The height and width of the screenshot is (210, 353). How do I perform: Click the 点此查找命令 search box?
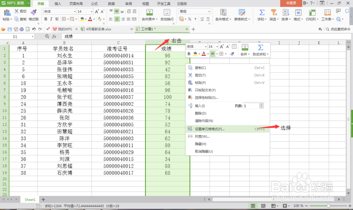click(x=338, y=29)
